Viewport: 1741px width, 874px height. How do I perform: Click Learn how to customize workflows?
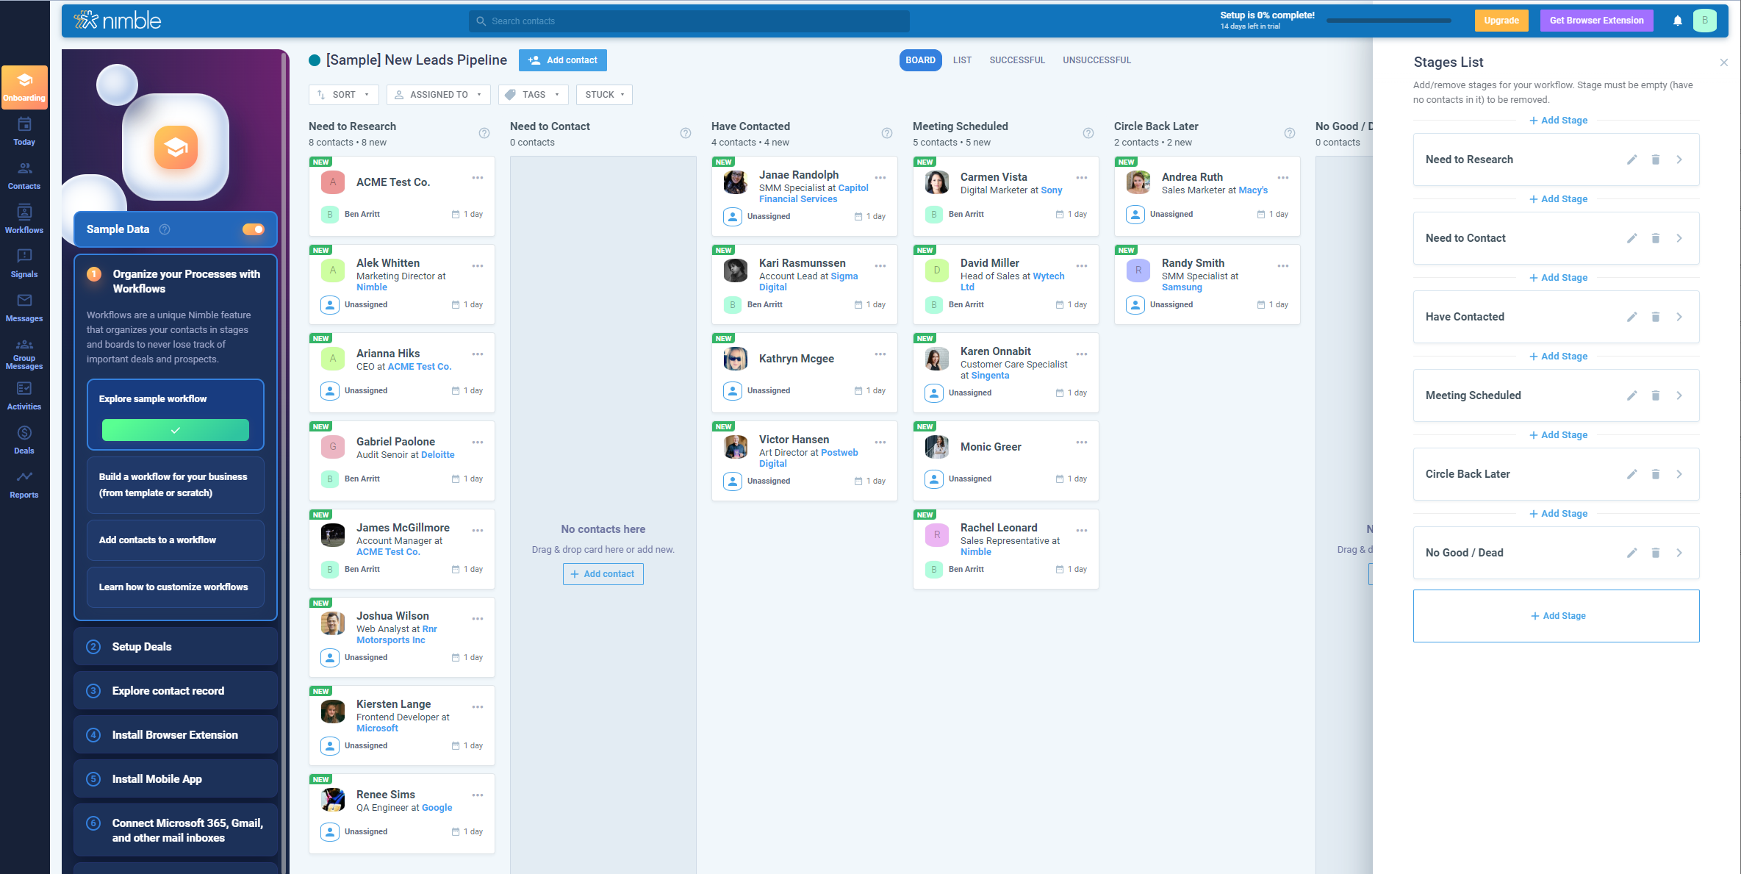176,587
